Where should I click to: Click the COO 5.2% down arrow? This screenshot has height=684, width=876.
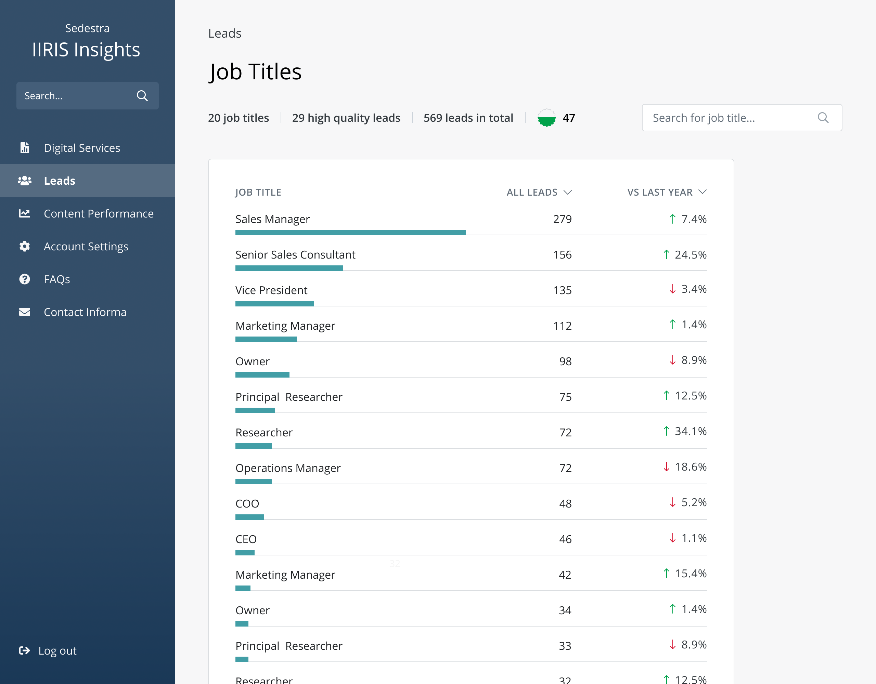(x=673, y=502)
